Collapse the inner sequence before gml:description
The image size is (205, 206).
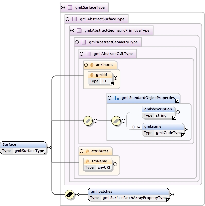click(x=123, y=121)
